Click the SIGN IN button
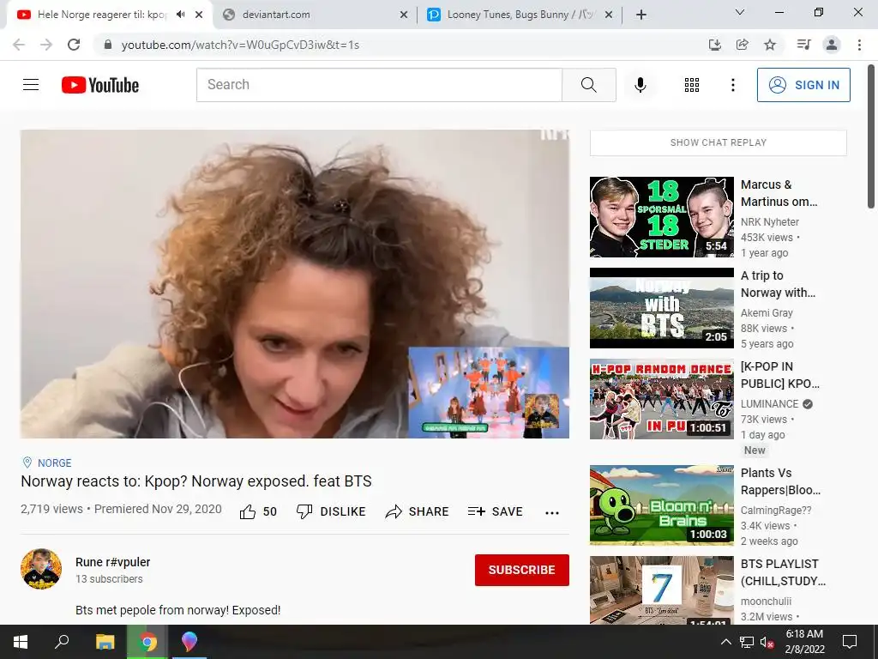 803,85
